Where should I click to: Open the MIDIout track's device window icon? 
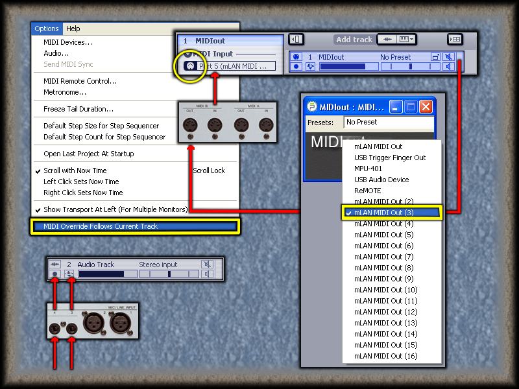point(435,57)
